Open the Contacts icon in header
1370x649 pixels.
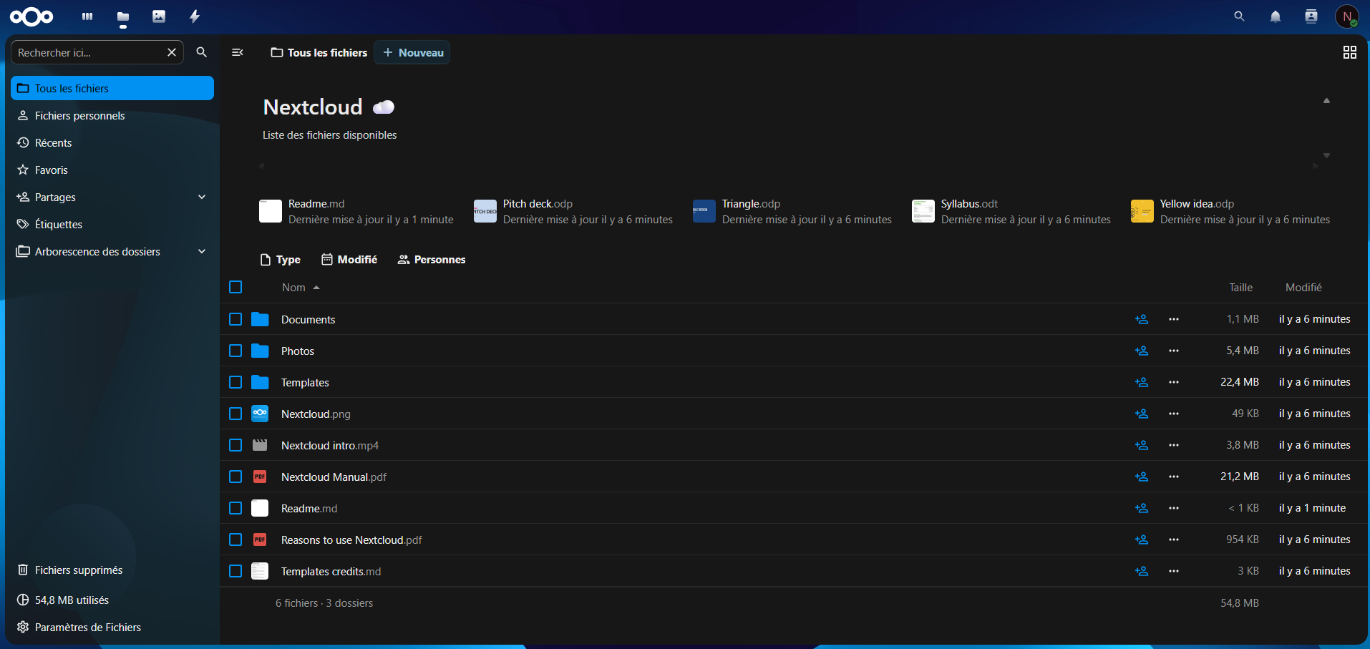pos(1311,16)
